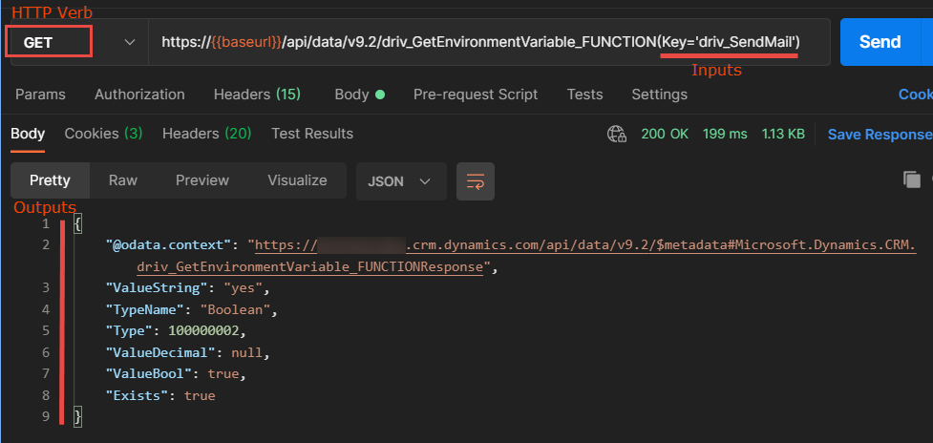Select the request Body tab
The width and height of the screenshot is (933, 443).
359,95
